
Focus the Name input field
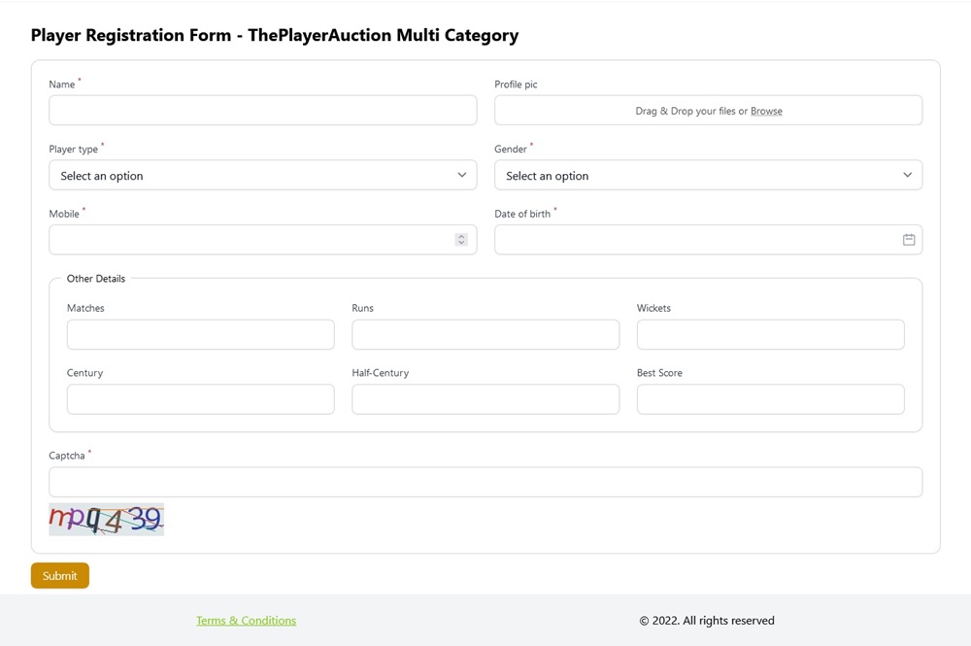[x=262, y=110]
